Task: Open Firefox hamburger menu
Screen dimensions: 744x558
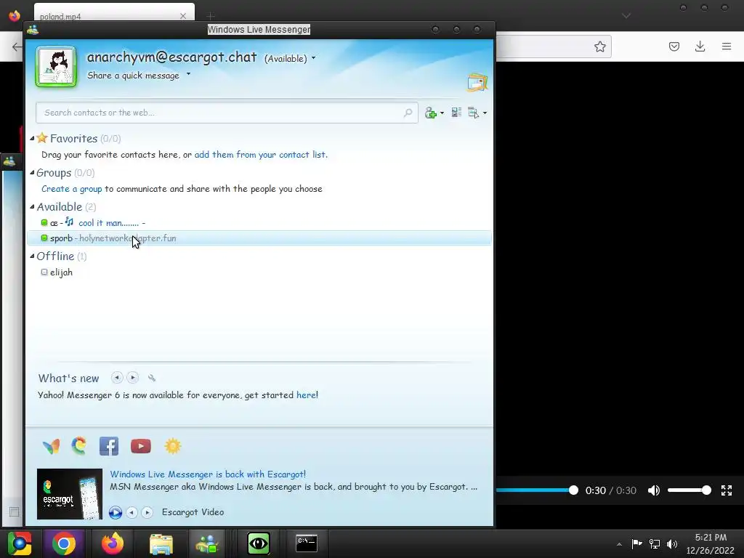Action: point(727,46)
